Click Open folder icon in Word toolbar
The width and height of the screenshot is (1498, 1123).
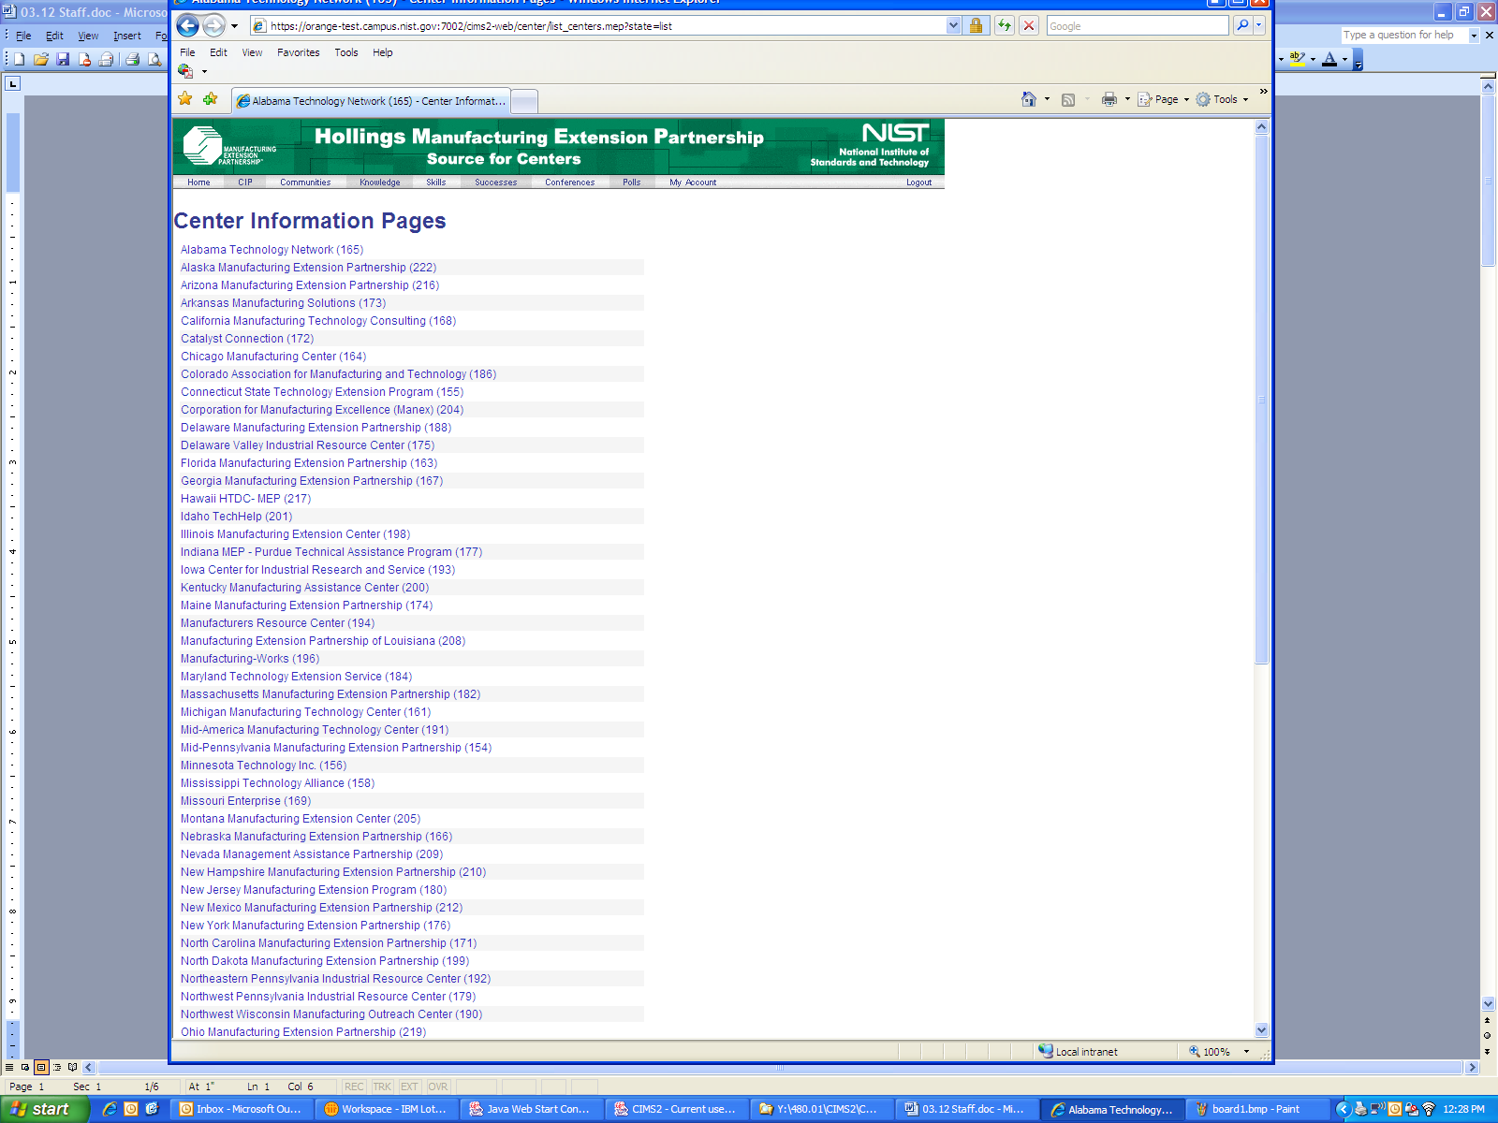click(x=41, y=59)
